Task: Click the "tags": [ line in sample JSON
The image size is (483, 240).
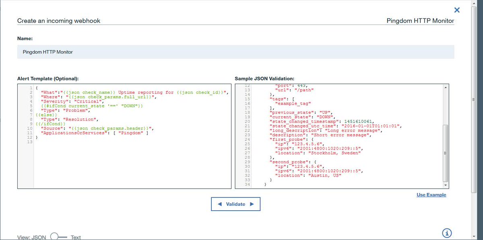Action: click(x=282, y=99)
